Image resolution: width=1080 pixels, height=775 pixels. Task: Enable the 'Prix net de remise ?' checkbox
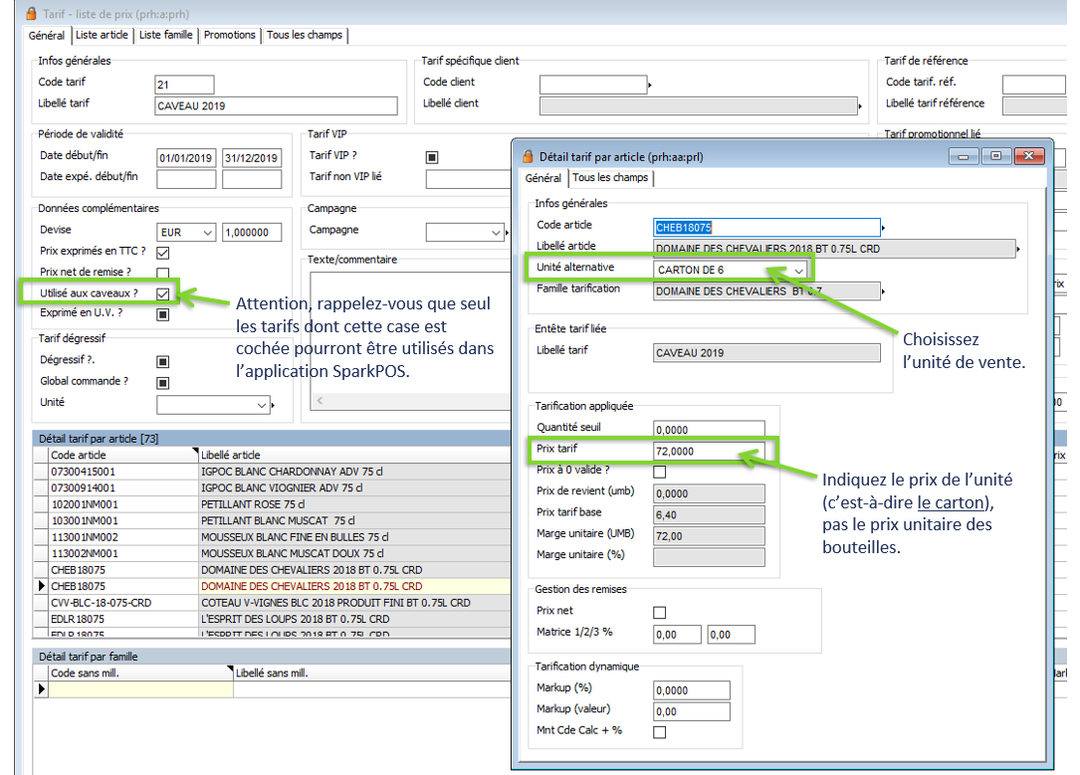pos(162,274)
